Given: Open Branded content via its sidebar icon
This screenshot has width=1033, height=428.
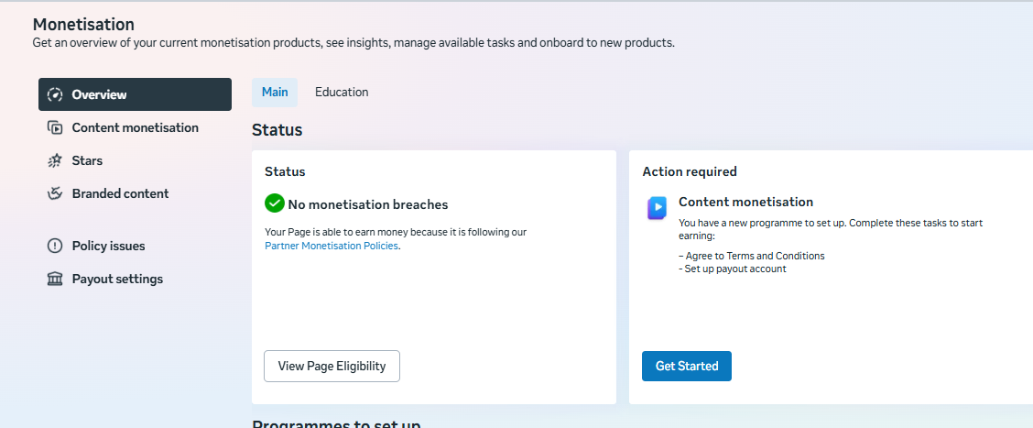Looking at the screenshot, I should tap(55, 193).
